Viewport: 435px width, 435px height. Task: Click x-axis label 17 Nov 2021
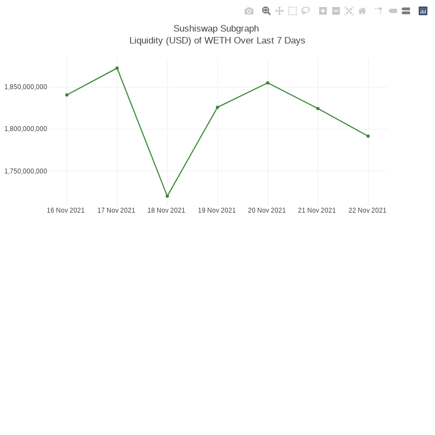click(116, 210)
